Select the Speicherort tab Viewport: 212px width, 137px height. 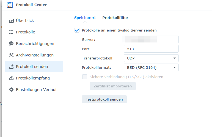pos(85,18)
